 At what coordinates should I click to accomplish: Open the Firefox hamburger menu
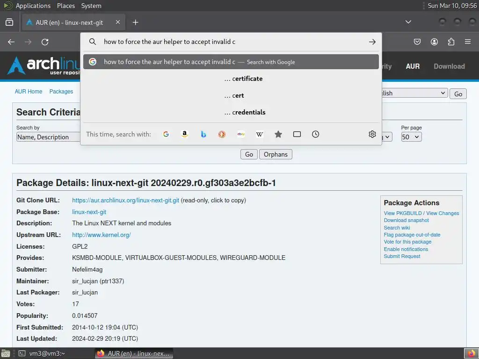468,42
